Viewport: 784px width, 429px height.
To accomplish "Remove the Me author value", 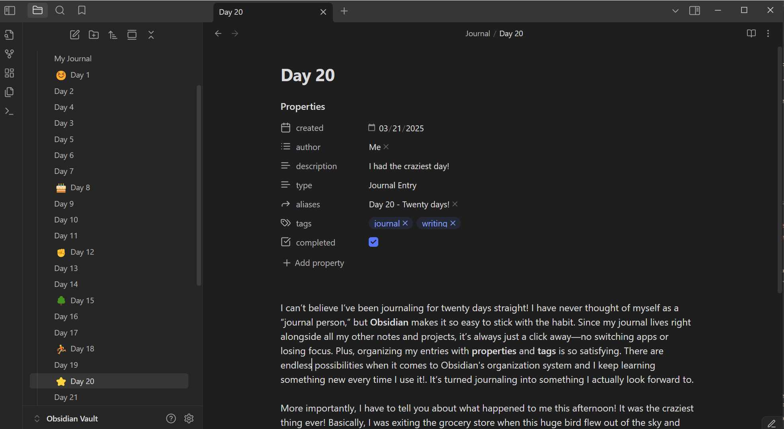I will pos(386,147).
